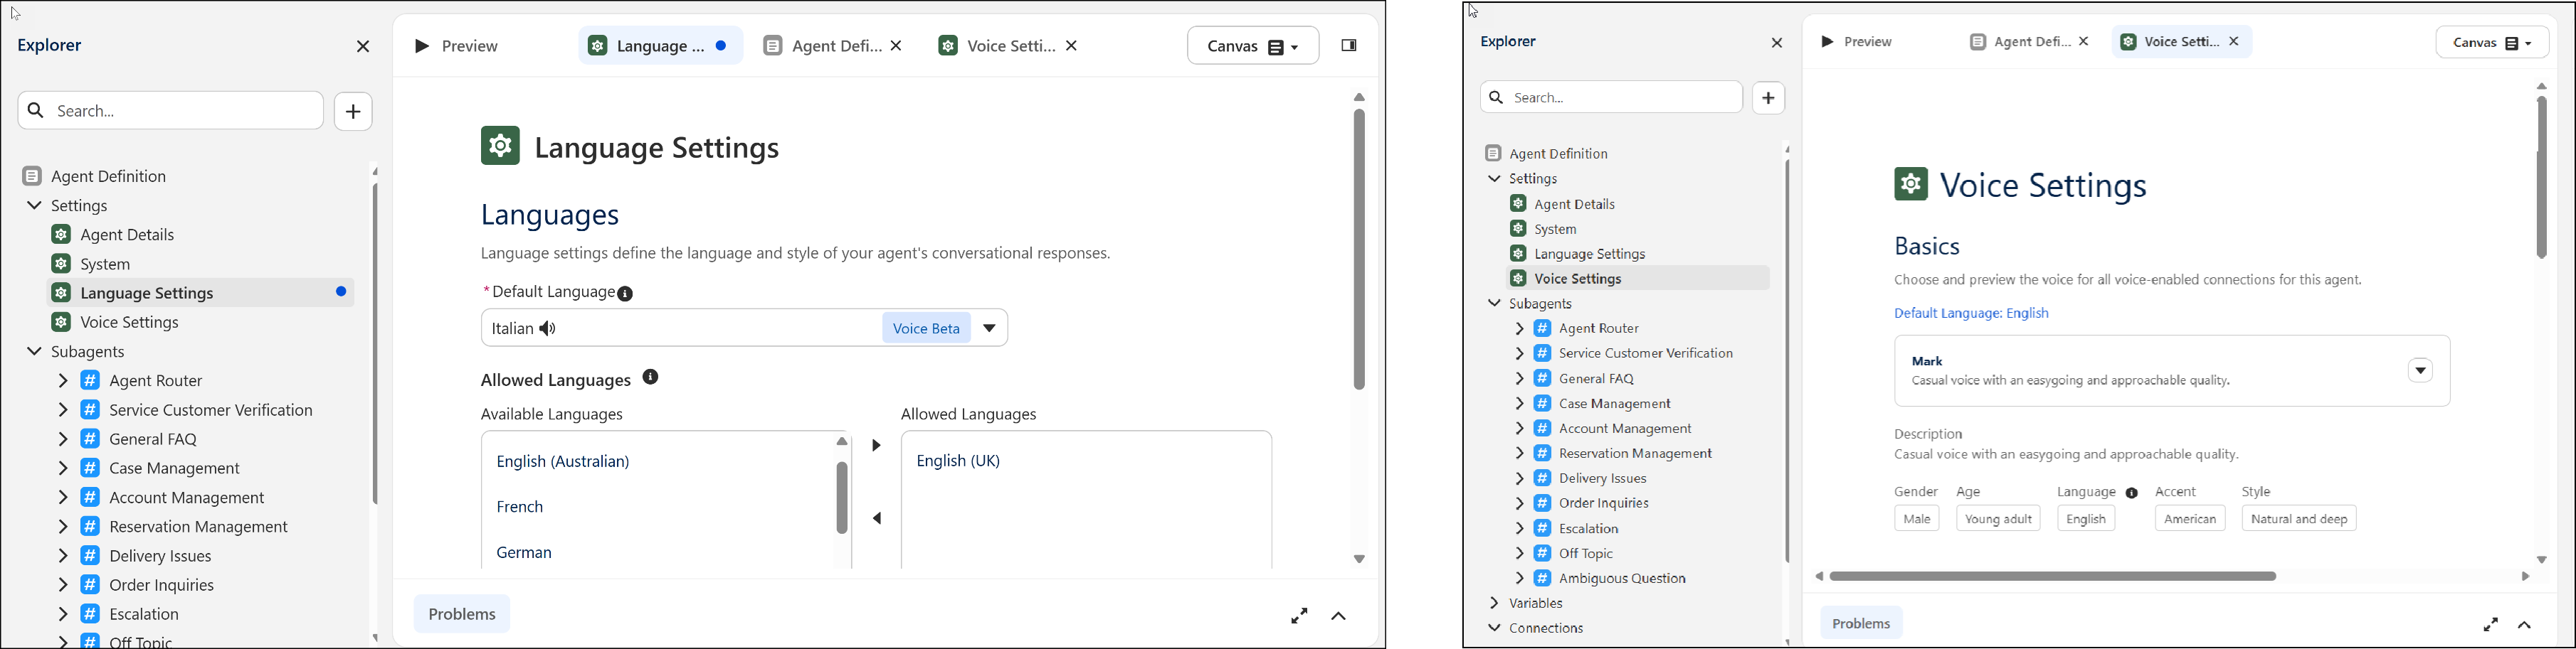Collapse connections group in right Explorer

tap(1494, 628)
